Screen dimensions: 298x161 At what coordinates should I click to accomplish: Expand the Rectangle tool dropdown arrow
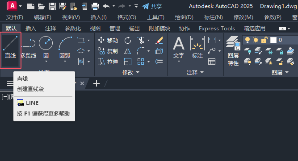pos(88,40)
